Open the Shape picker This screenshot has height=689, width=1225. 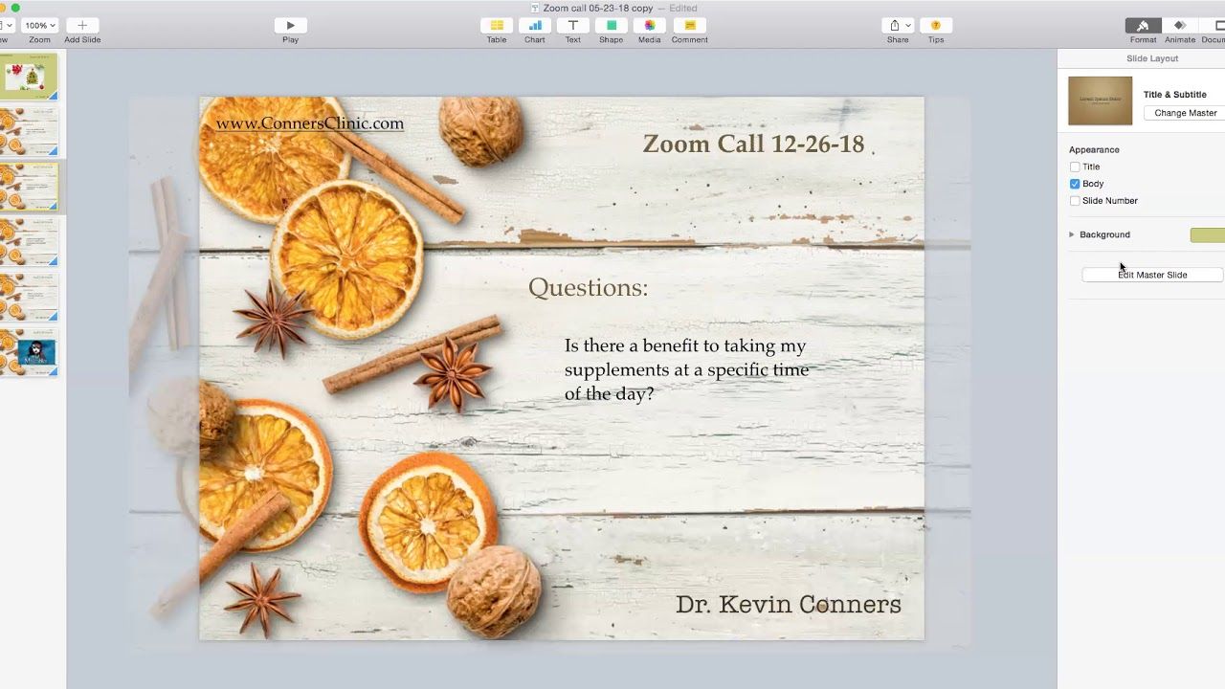click(611, 26)
